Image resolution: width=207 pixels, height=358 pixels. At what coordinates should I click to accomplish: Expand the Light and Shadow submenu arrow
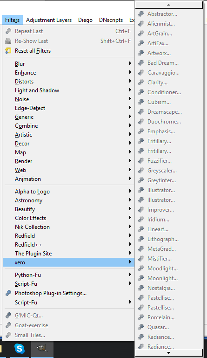tap(130, 90)
